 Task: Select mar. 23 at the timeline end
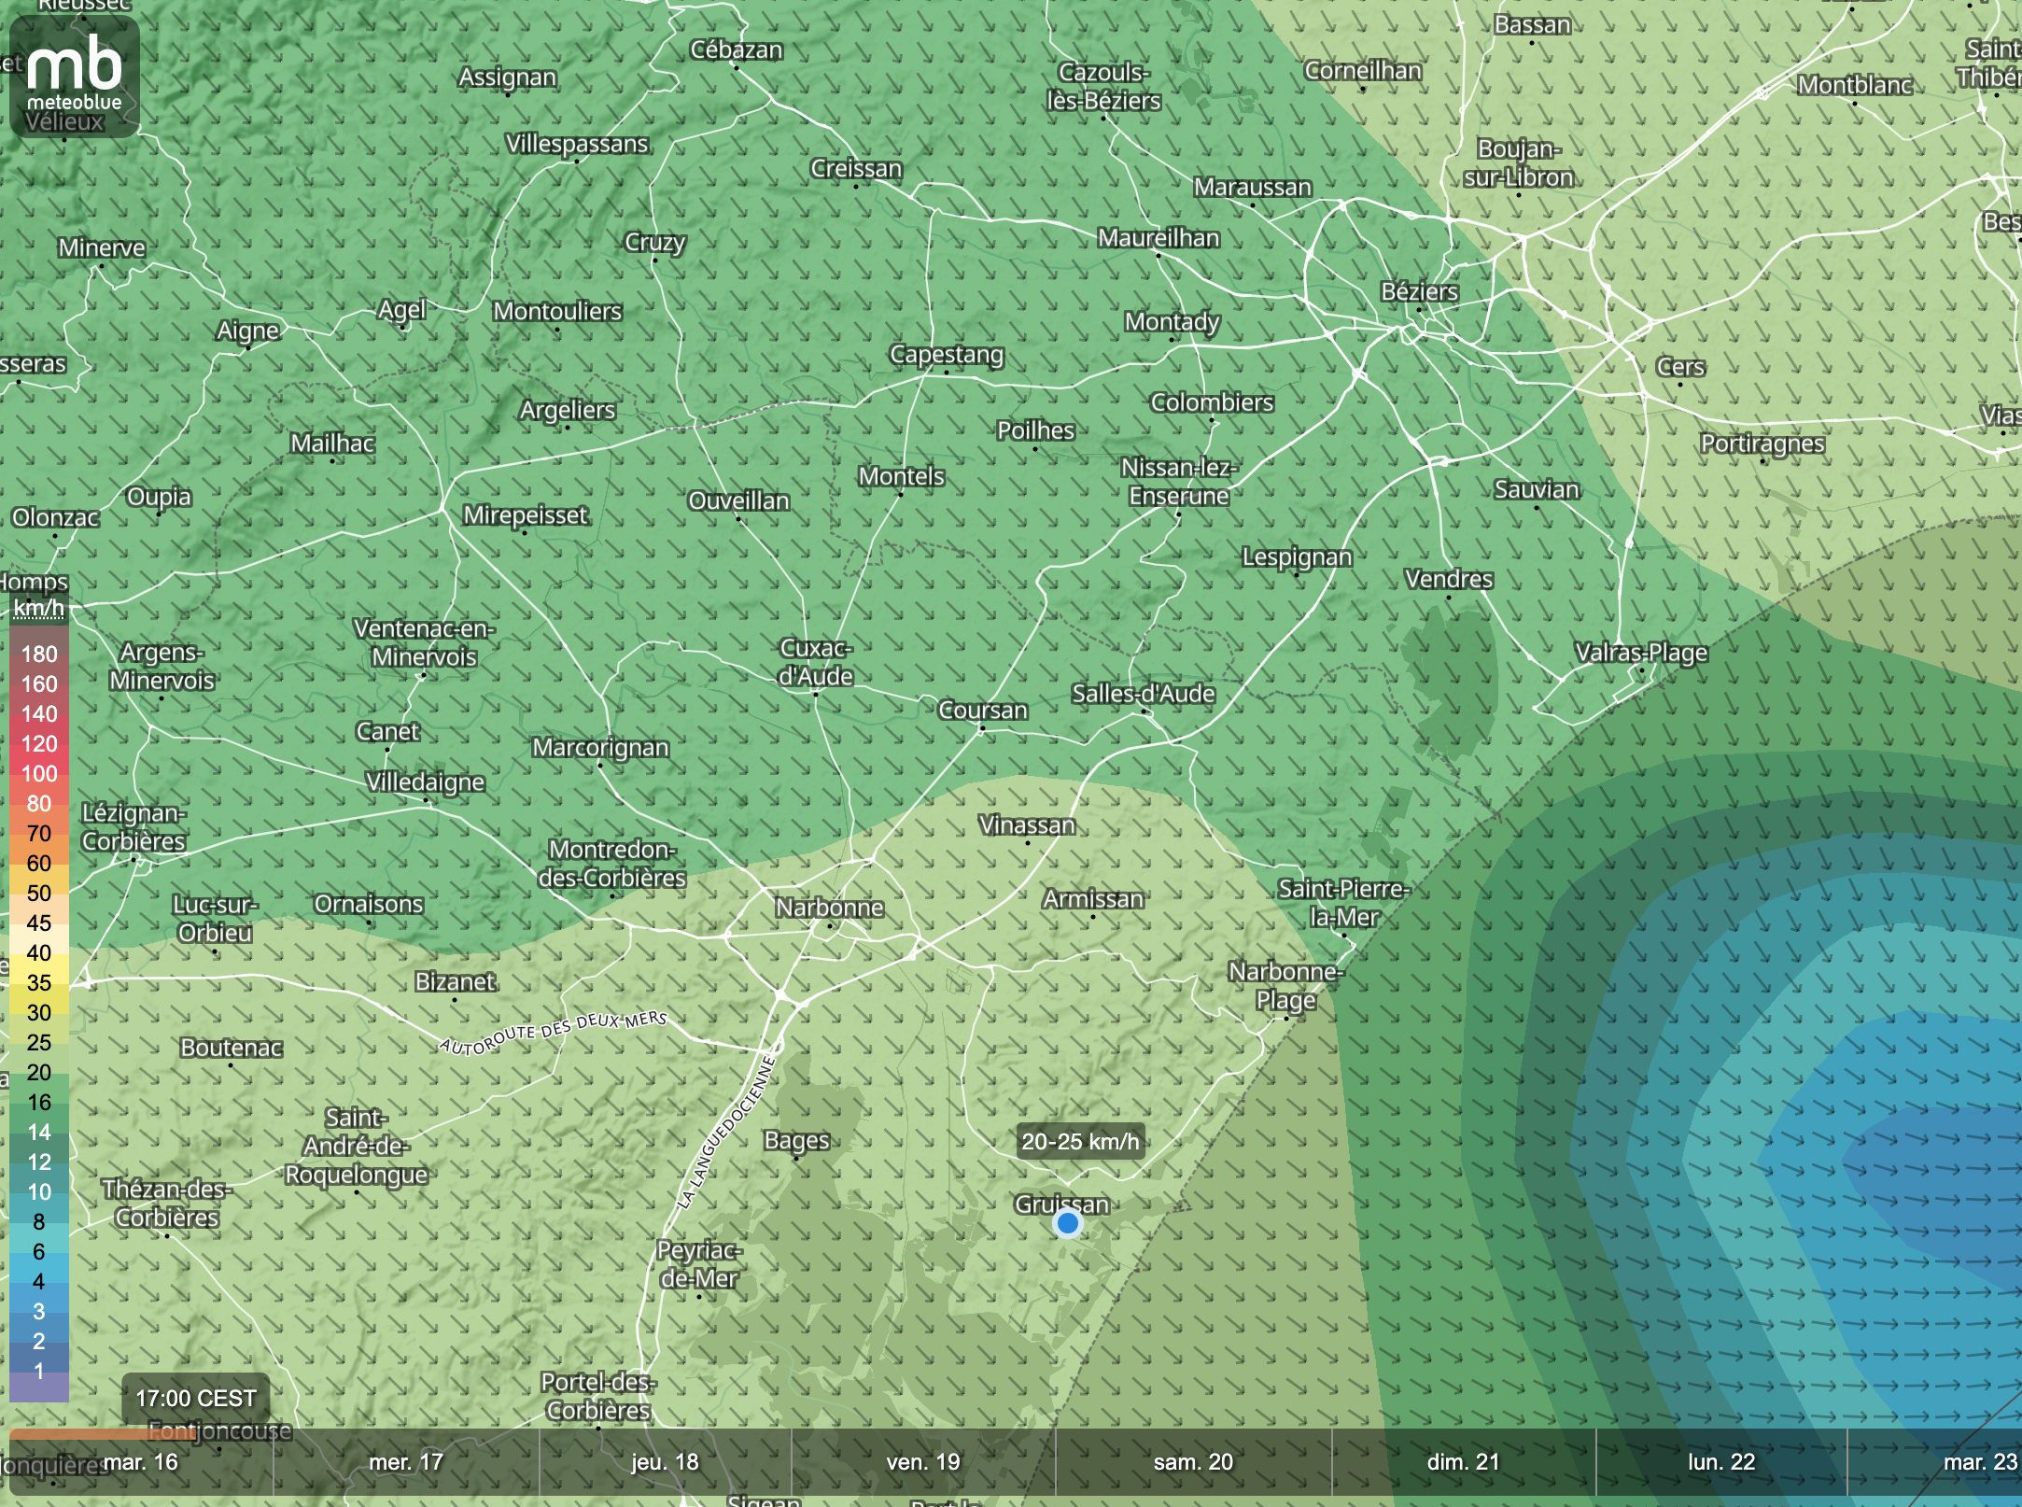point(1979,1462)
